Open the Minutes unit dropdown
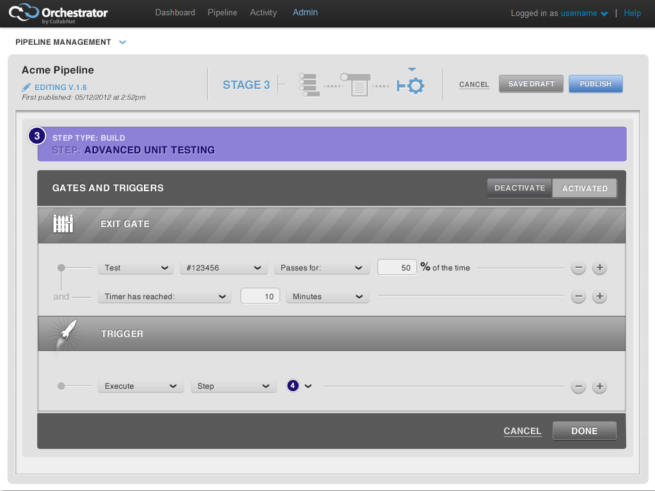This screenshot has width=655, height=491. pos(327,297)
